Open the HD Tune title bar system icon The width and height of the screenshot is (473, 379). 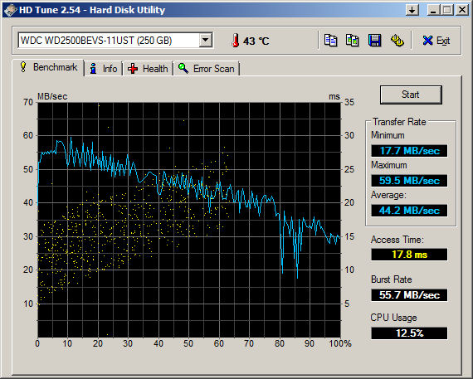click(11, 10)
